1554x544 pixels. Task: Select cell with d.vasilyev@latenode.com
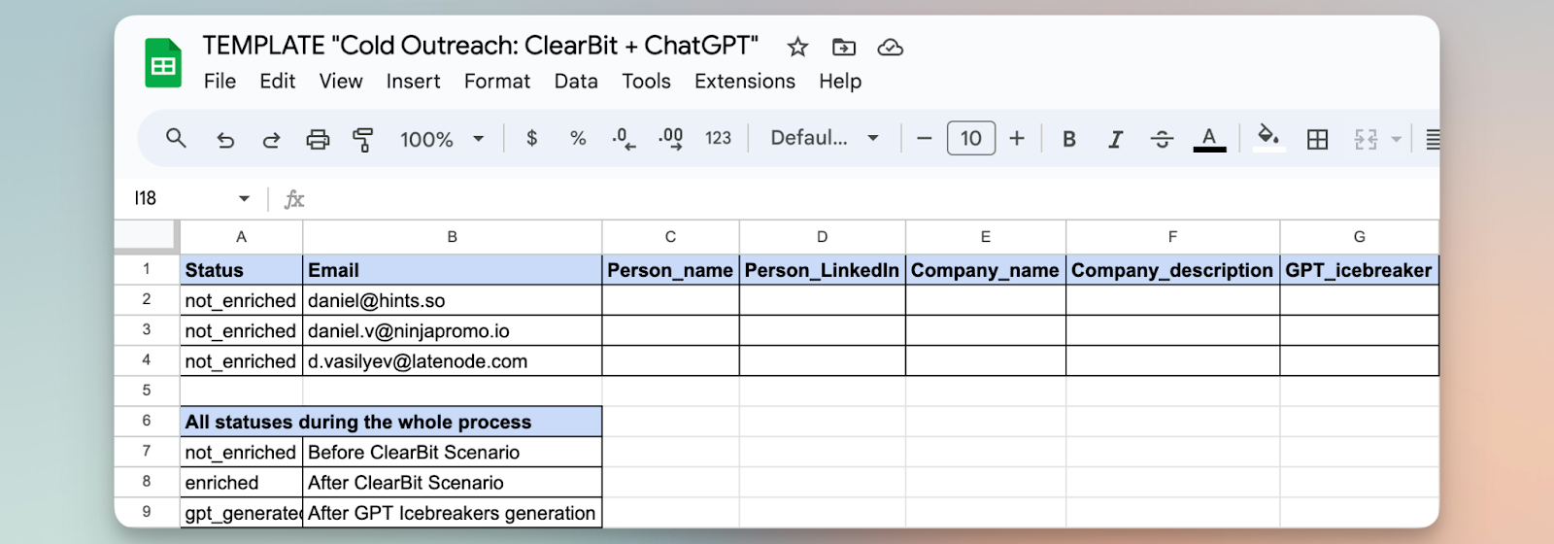click(x=452, y=360)
